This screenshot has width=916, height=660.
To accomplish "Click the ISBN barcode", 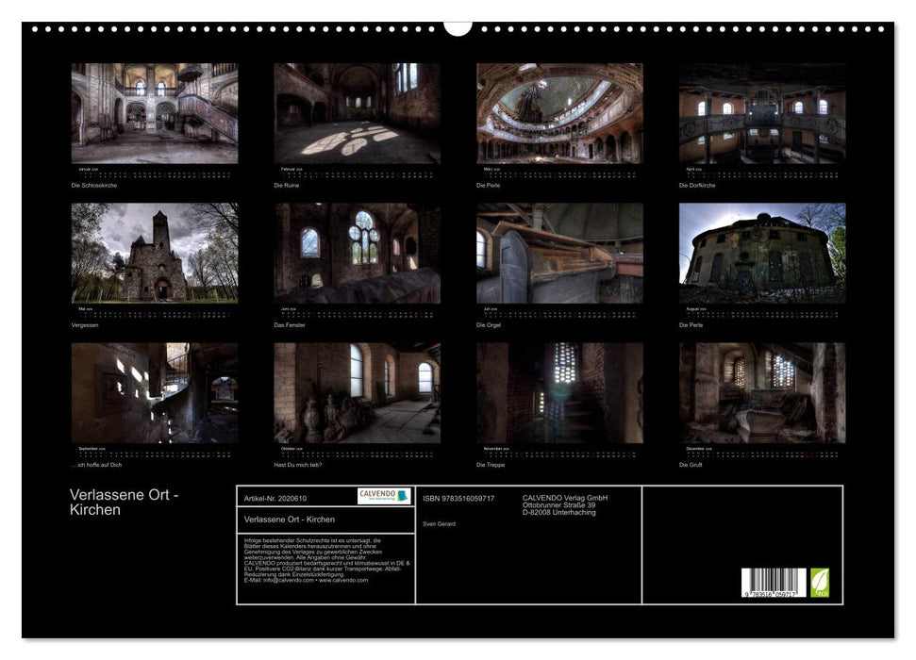I will point(773,582).
